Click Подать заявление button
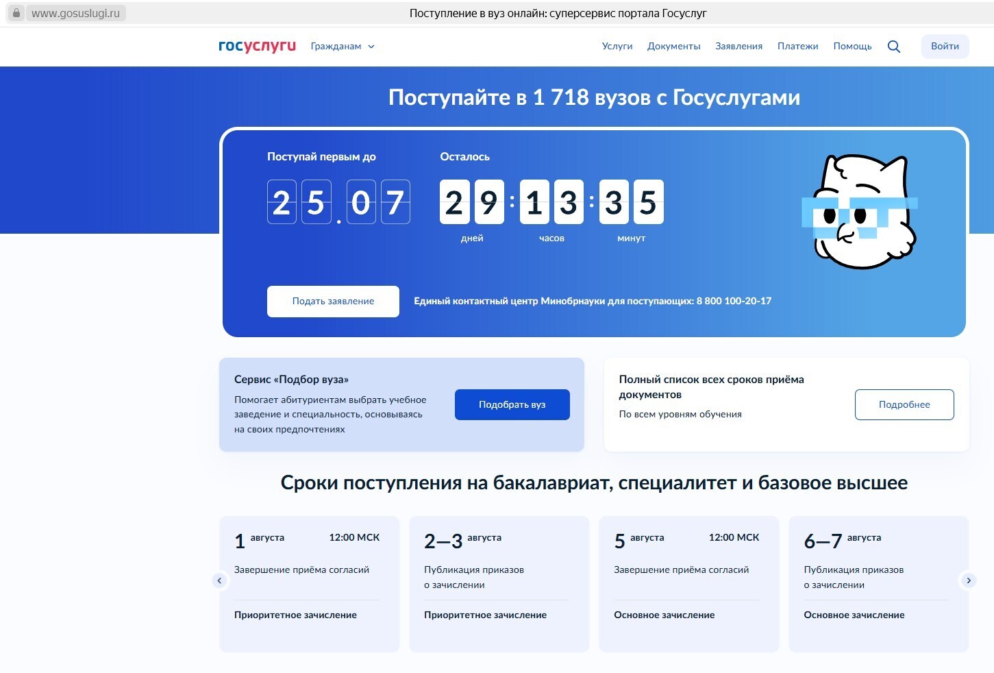Image resolution: width=994 pixels, height=673 pixels. click(x=333, y=302)
